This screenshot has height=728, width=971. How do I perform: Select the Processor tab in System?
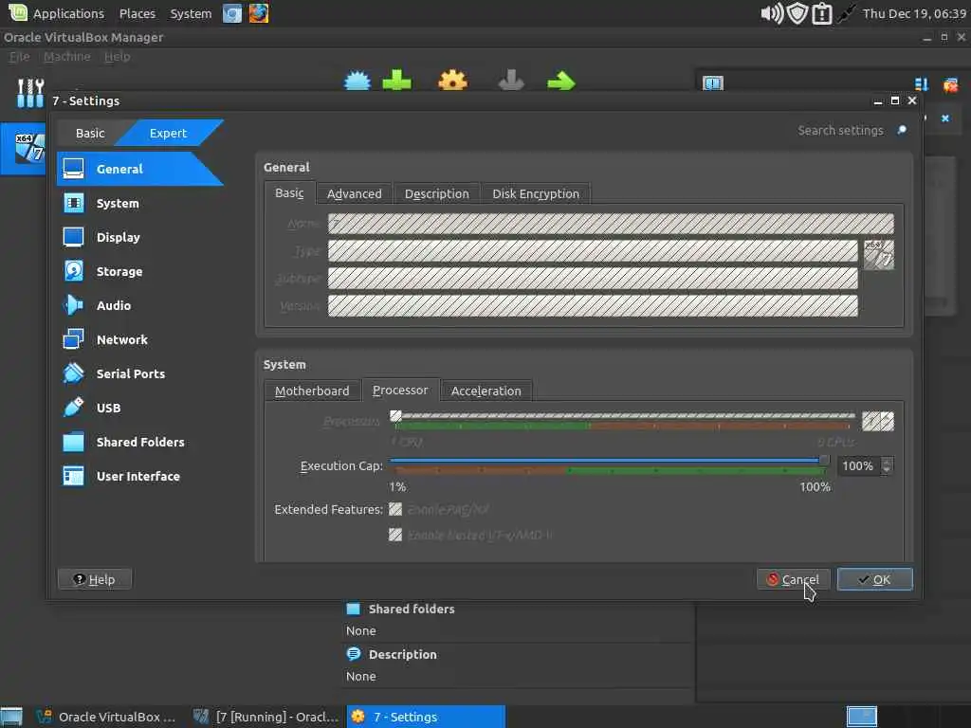click(400, 390)
